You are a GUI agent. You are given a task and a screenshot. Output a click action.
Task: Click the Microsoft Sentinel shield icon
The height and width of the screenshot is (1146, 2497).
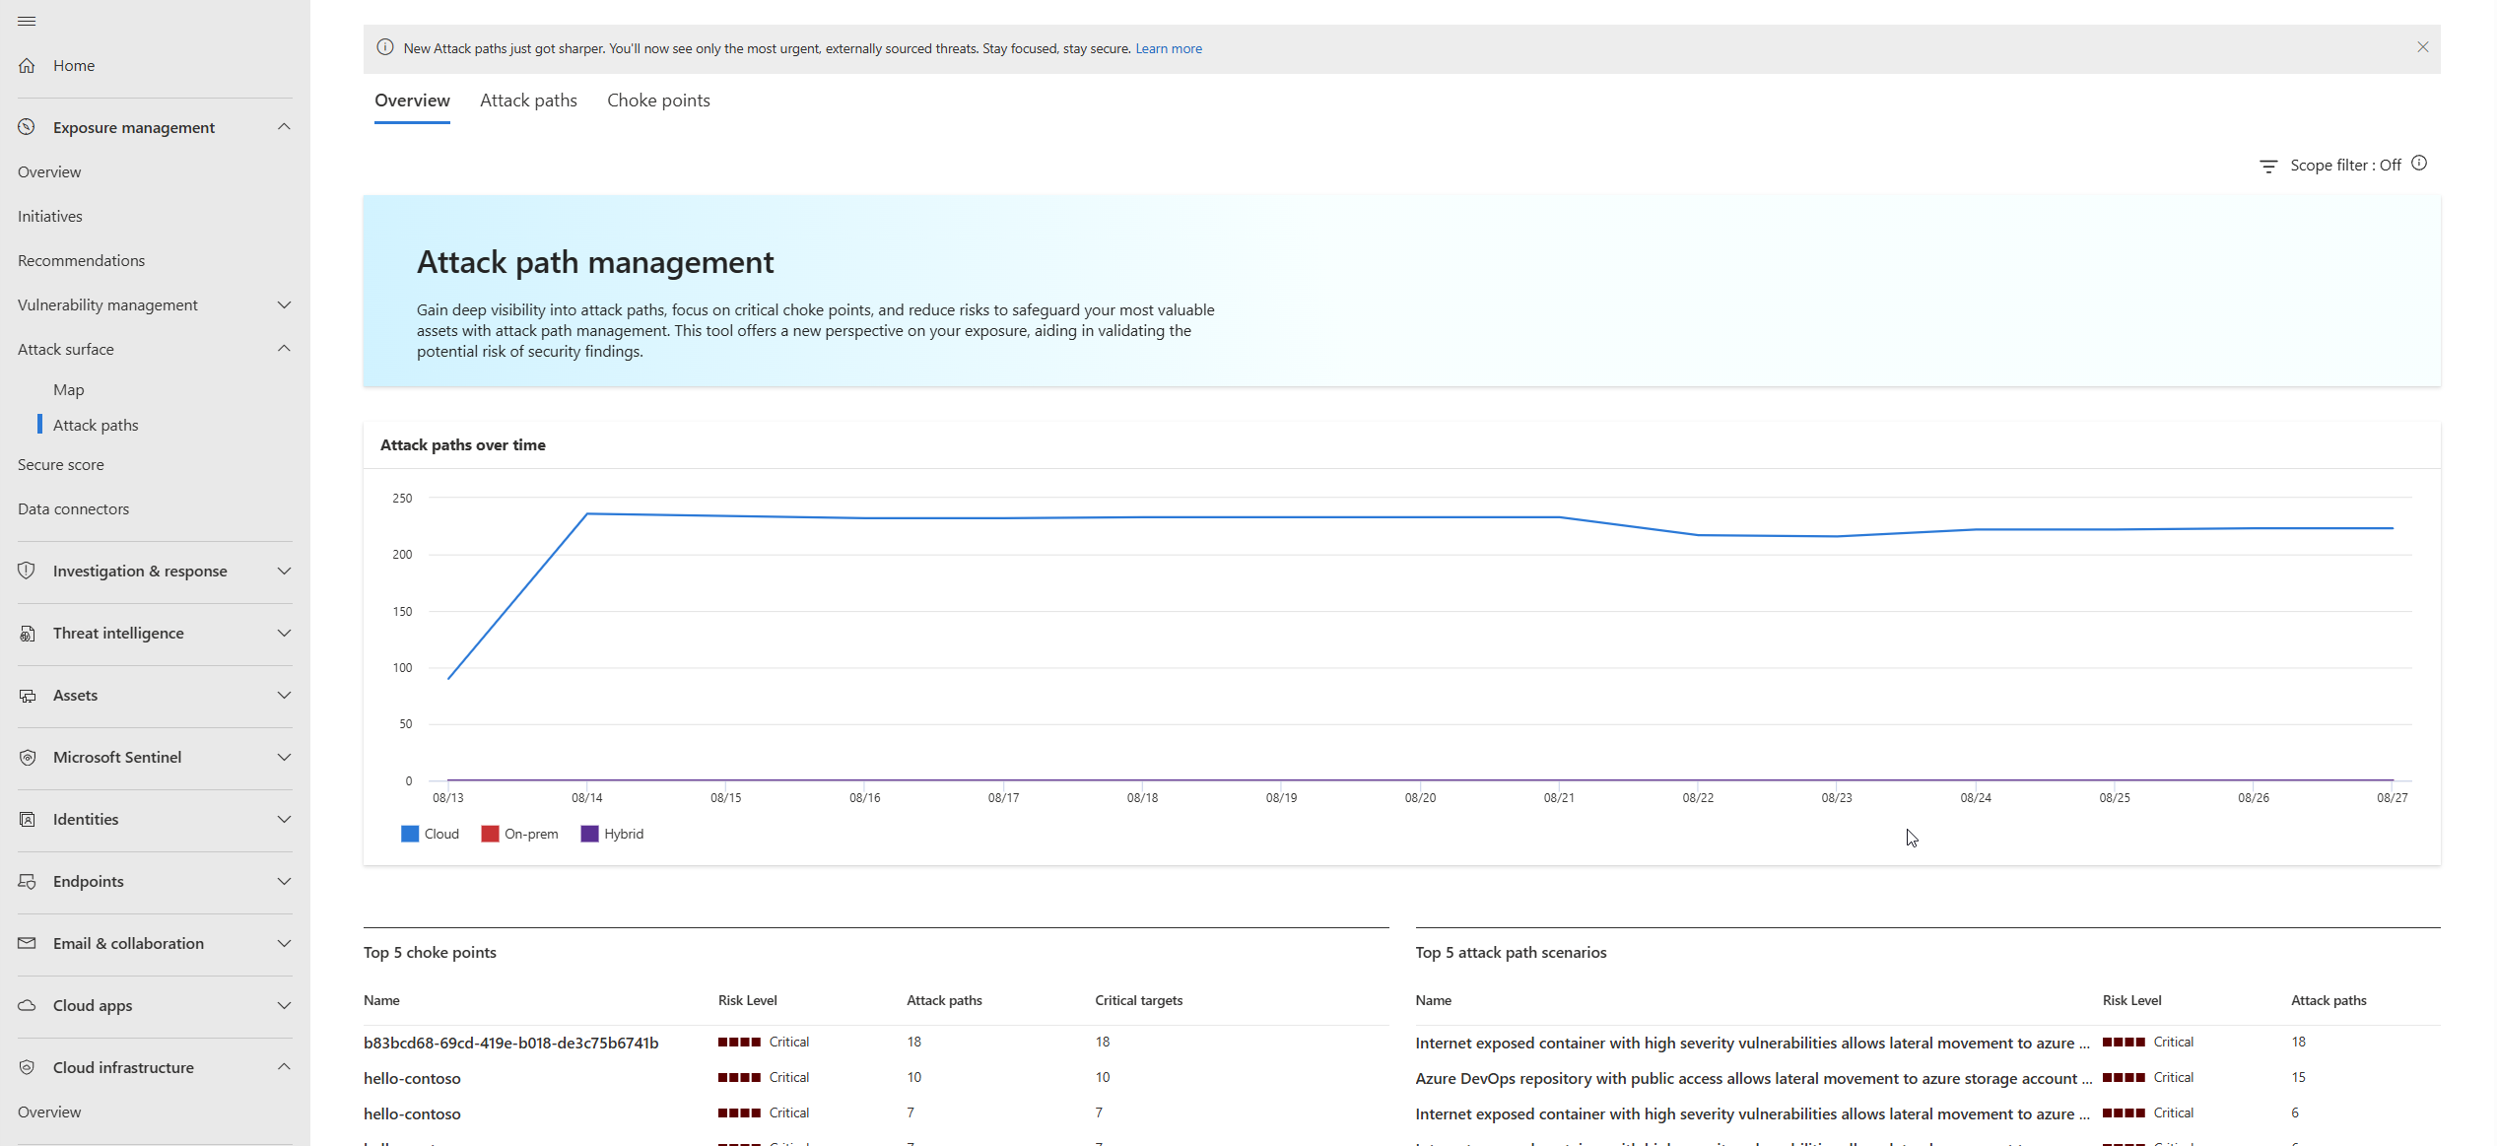point(27,758)
